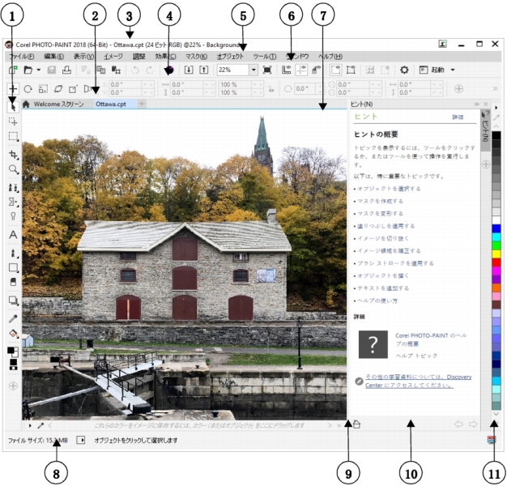Viewport: 507px width, 486px height.
Task: Toggle the guidelines display button
Action: point(301,70)
